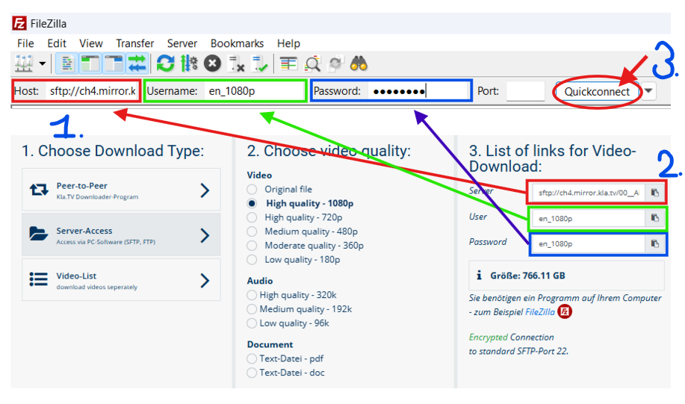Open the Quickconnect history dropdown arrow

pyautogui.click(x=649, y=91)
